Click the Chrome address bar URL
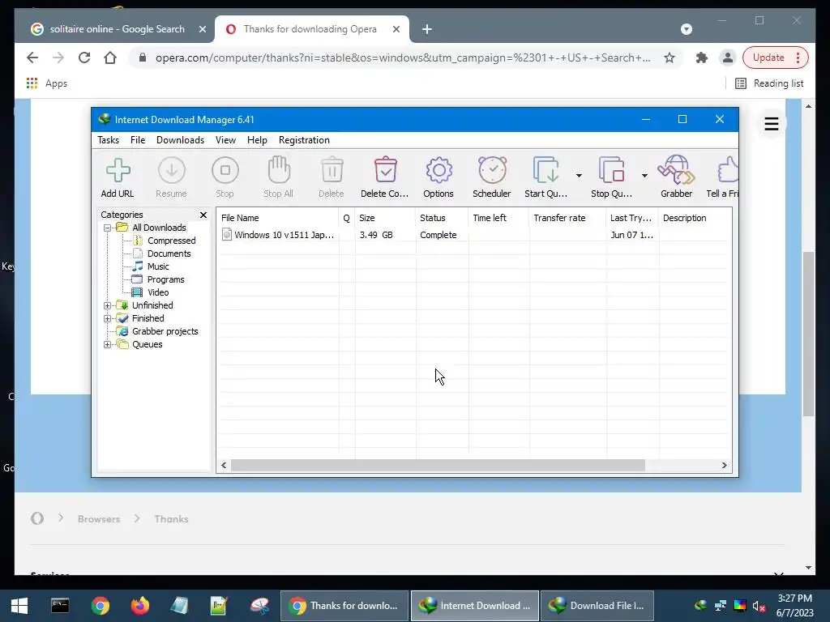Image resolution: width=830 pixels, height=622 pixels. (403, 58)
